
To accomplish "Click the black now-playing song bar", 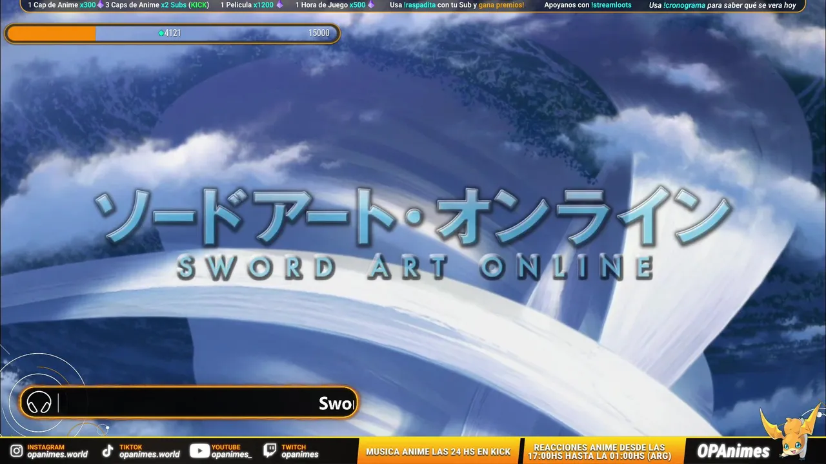I will 188,403.
